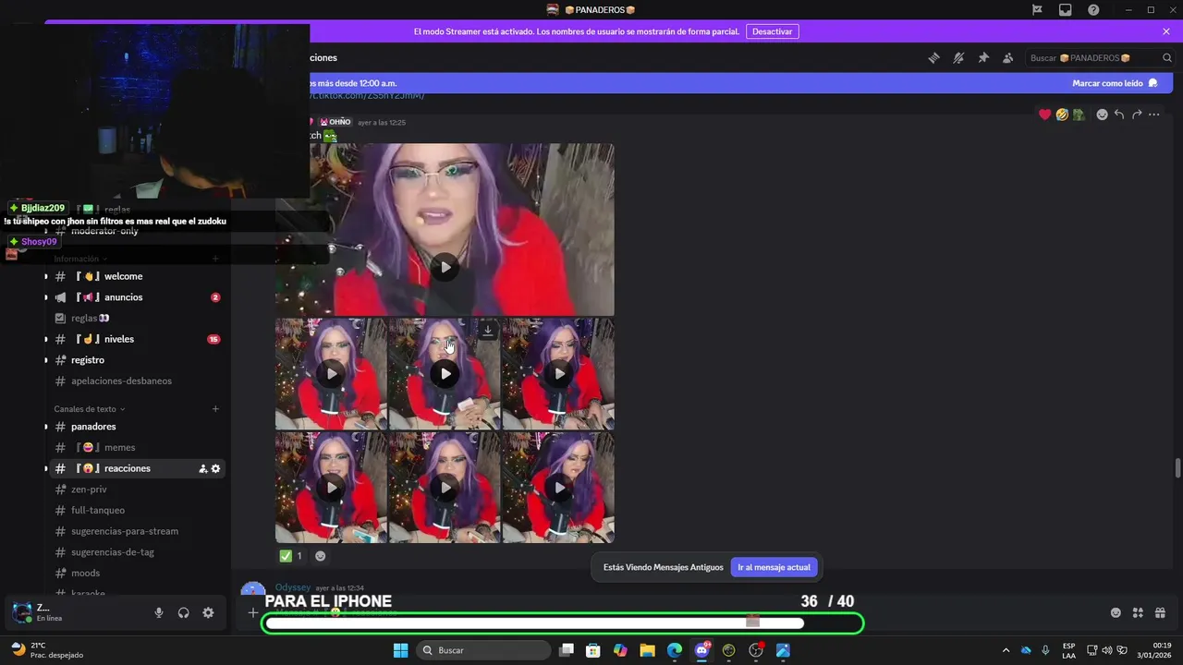Open the memes channel

tap(136, 448)
